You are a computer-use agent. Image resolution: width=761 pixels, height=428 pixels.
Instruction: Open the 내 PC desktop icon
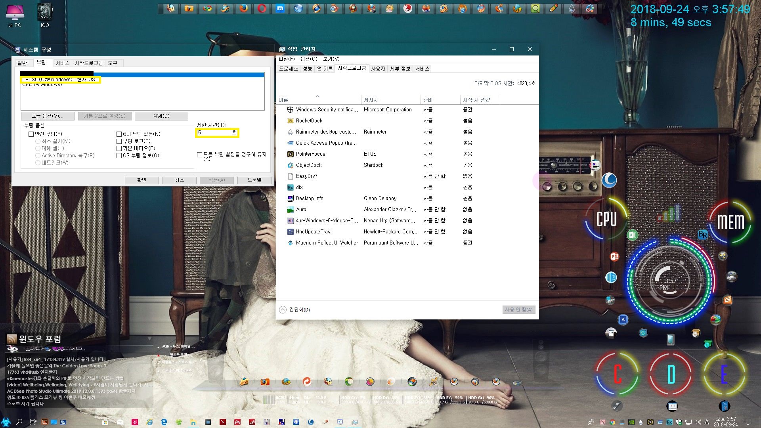[x=15, y=15]
